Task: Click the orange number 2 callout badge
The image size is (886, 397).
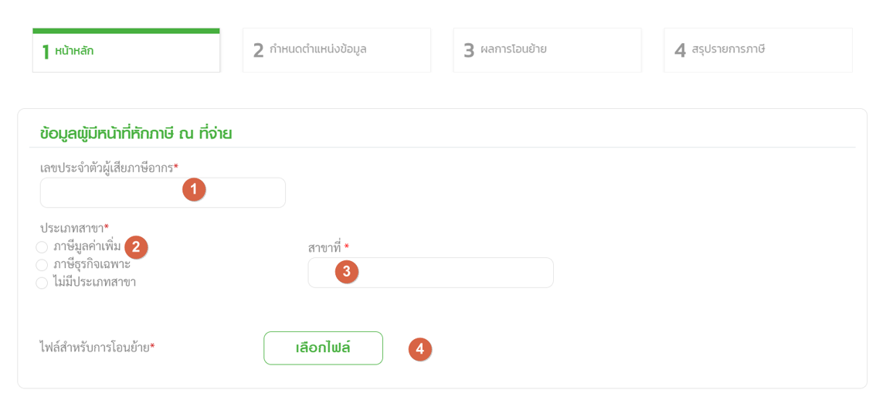Action: 136,246
